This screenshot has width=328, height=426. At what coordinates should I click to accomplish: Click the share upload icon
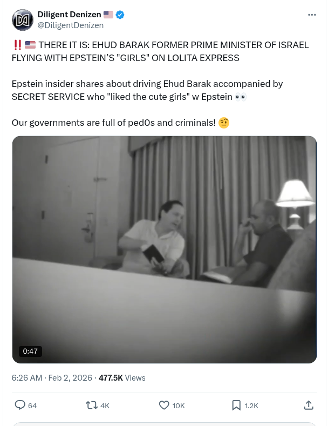(x=309, y=405)
